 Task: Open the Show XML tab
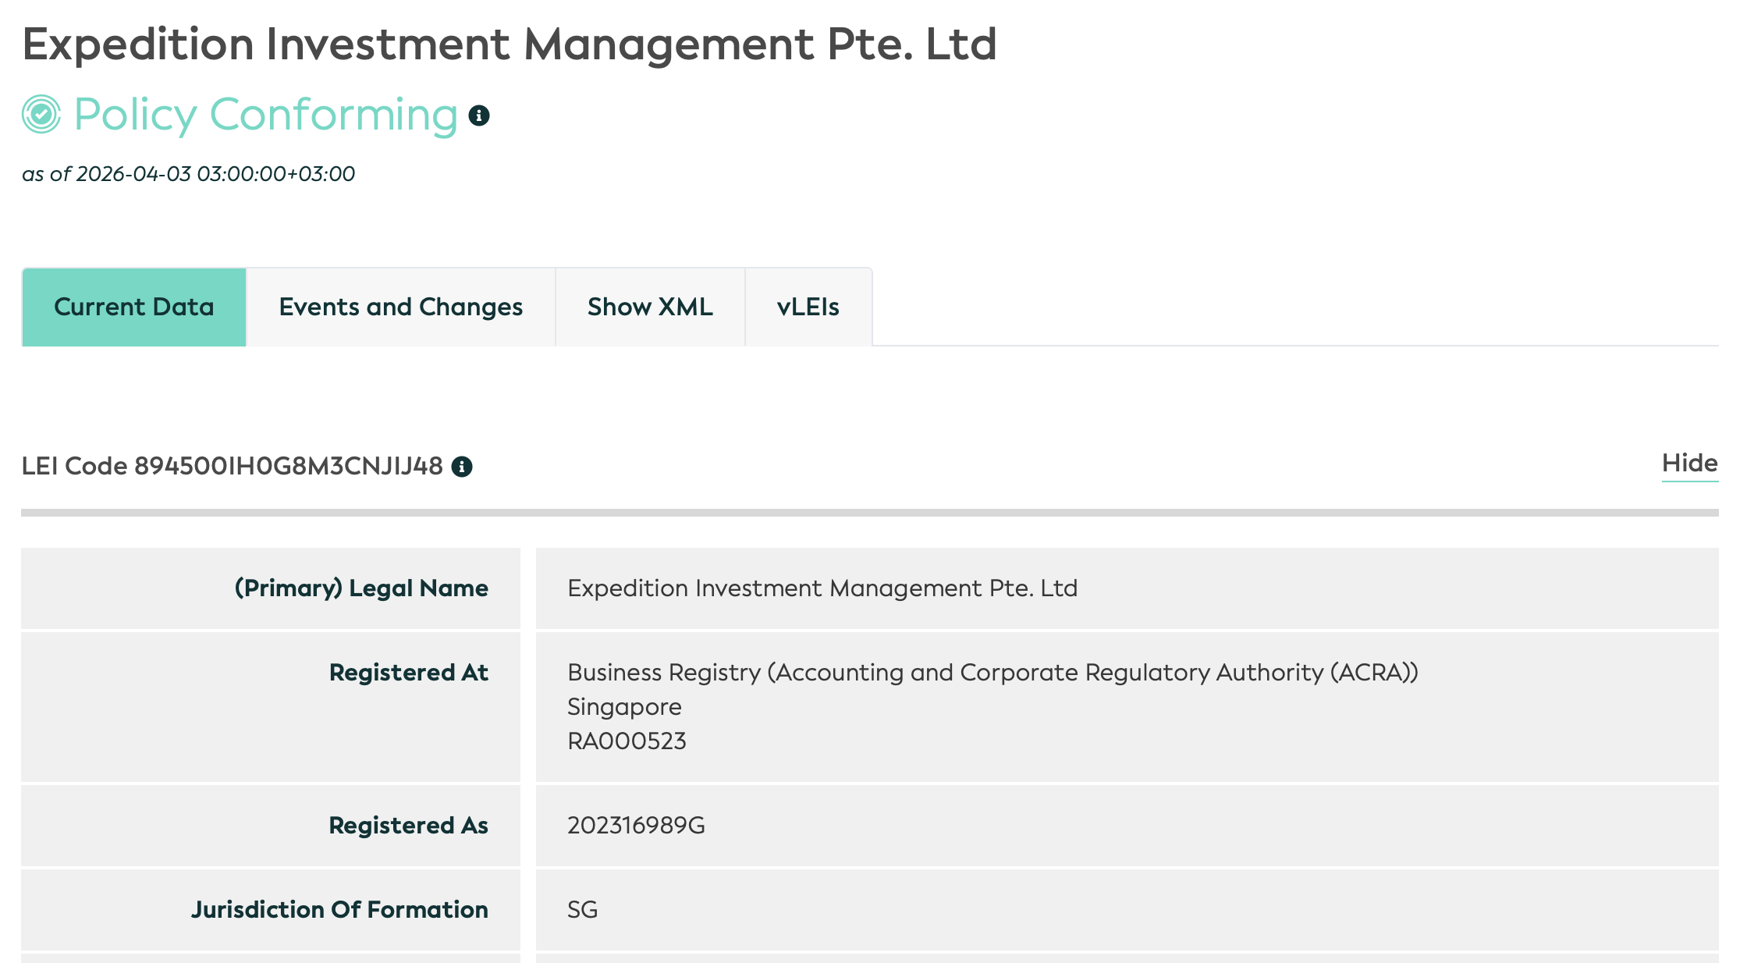click(650, 307)
